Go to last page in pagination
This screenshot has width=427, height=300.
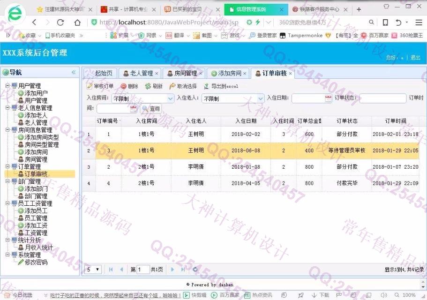pyautogui.click(x=183, y=270)
